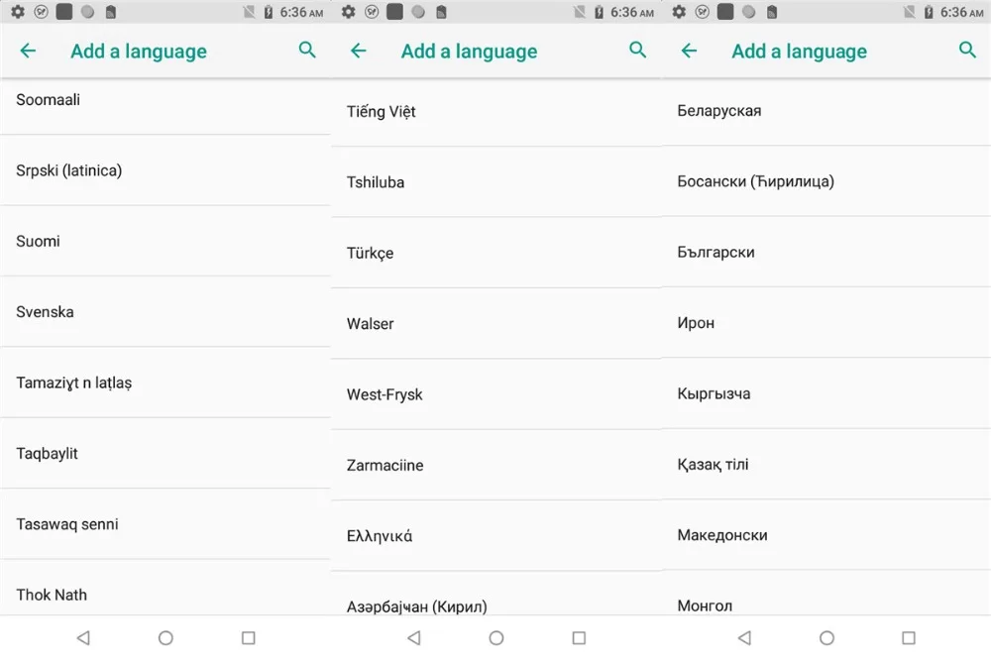Tap settings gear status icon above Soomaali list
The image size is (991, 661).
click(x=18, y=11)
